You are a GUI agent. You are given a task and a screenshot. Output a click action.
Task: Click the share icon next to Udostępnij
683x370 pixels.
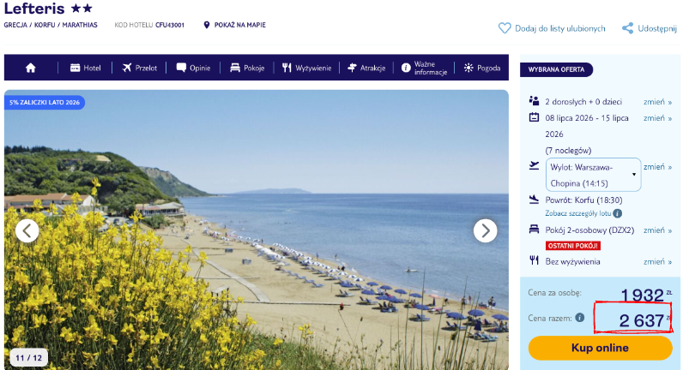628,28
